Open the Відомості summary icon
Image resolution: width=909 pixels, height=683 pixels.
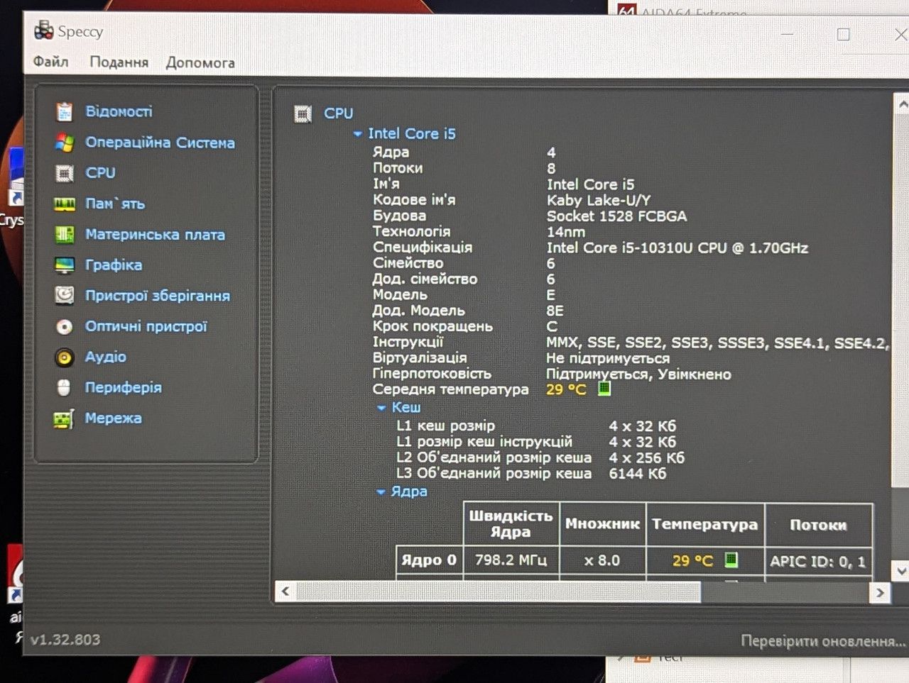pyautogui.click(x=64, y=111)
